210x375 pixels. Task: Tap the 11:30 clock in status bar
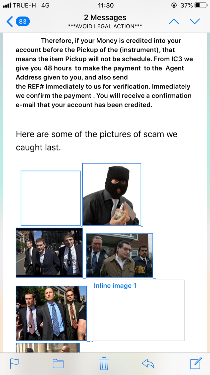click(106, 5)
